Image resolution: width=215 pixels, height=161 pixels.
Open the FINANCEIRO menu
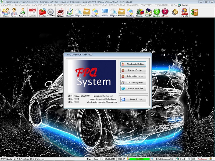pyautogui.click(x=133, y=5)
